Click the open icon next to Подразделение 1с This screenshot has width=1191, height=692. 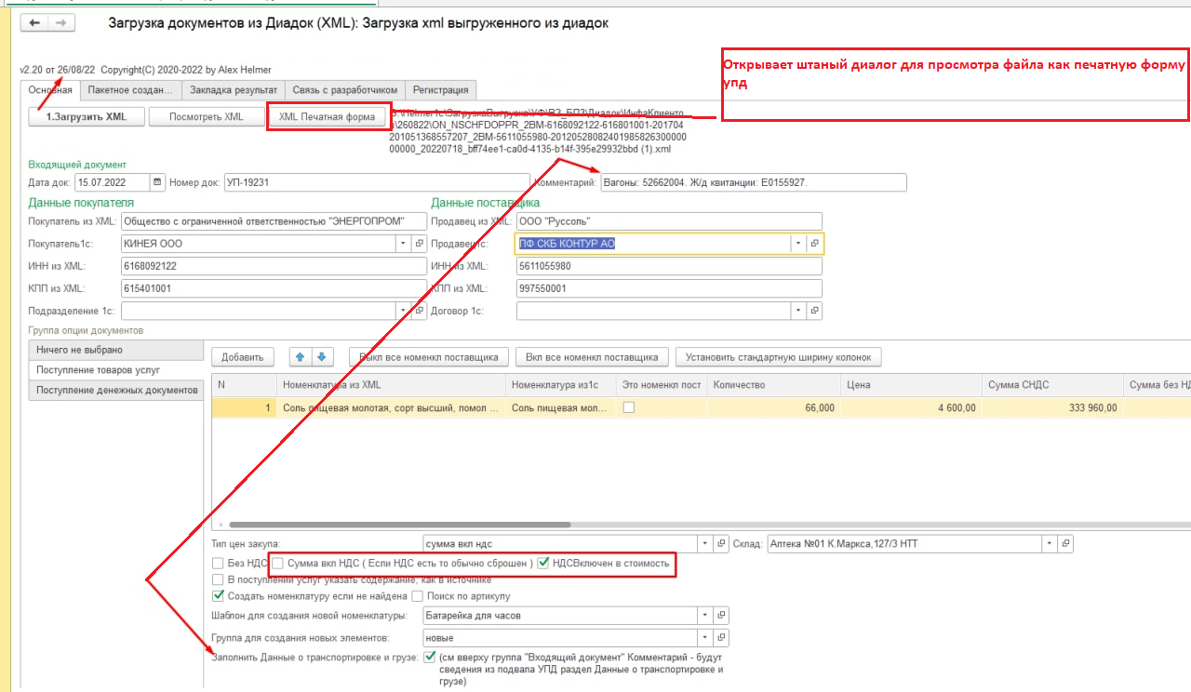point(420,312)
